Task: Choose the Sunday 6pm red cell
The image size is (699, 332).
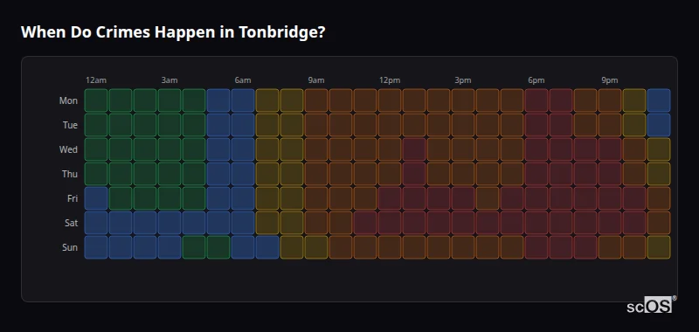Action: (536, 247)
